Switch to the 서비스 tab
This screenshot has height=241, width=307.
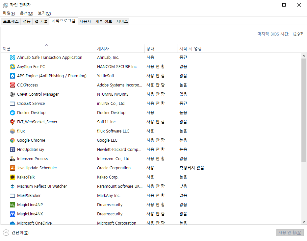pyautogui.click(x=122, y=21)
